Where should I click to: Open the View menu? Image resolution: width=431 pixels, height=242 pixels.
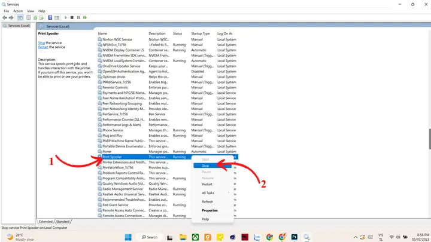[x=31, y=11]
